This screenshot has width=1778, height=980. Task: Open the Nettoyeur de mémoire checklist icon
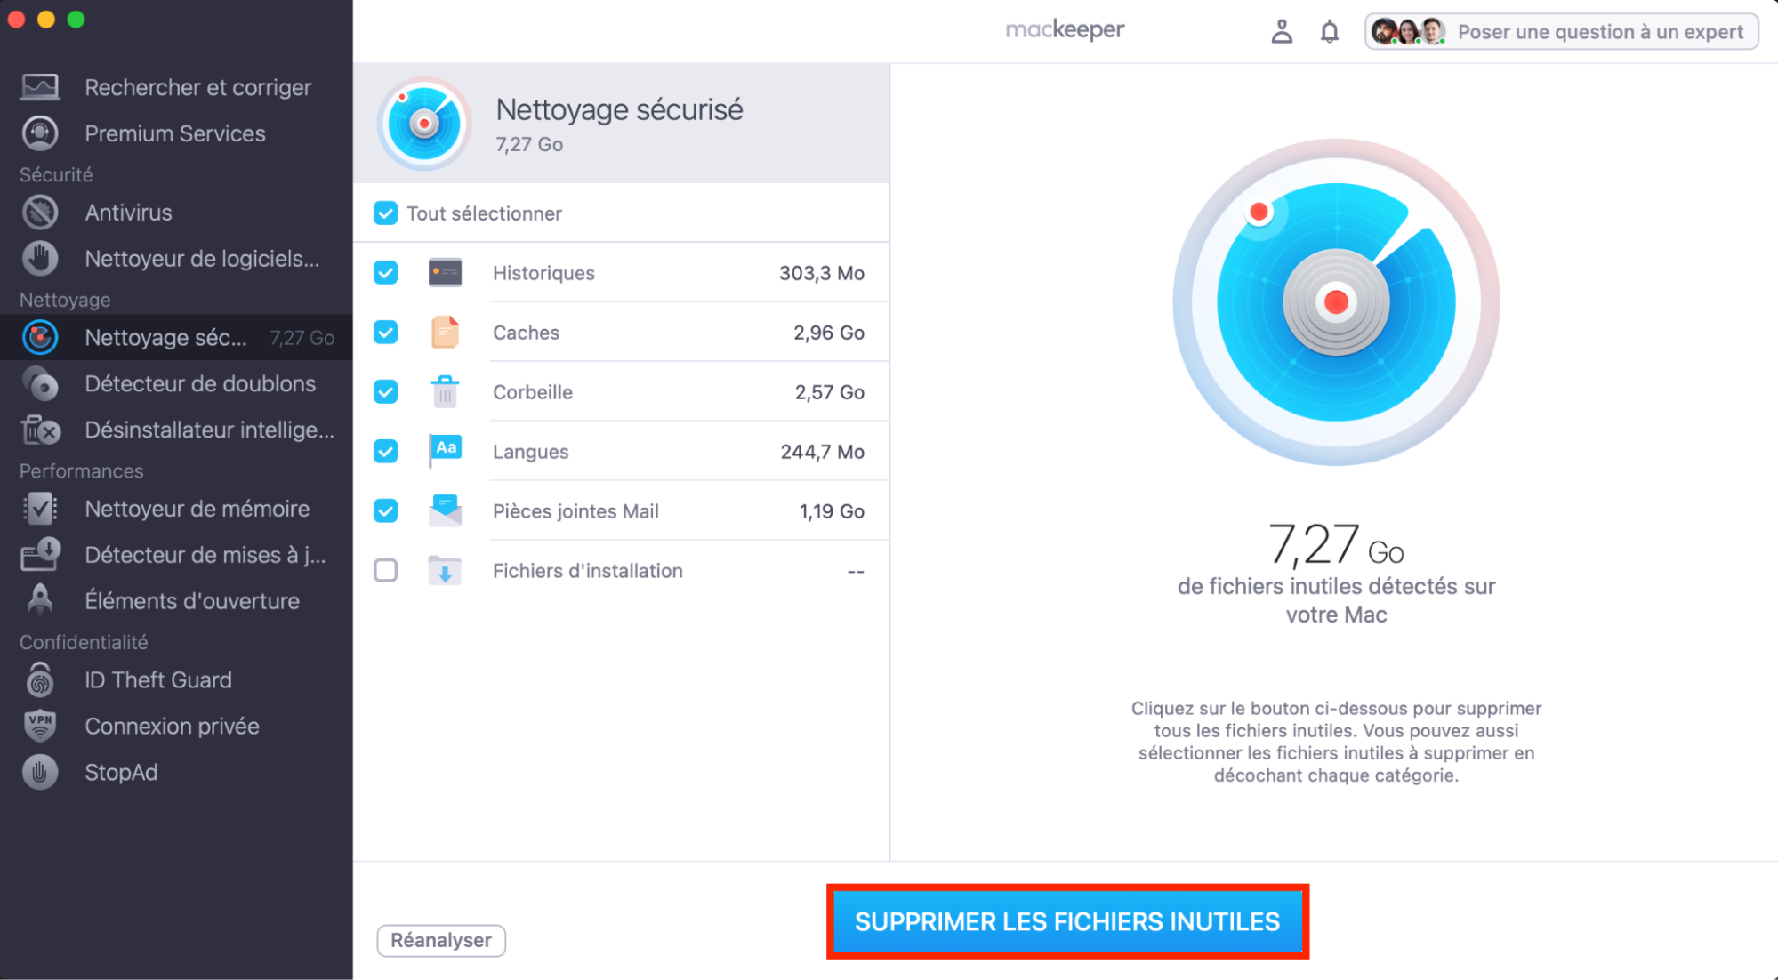[40, 509]
